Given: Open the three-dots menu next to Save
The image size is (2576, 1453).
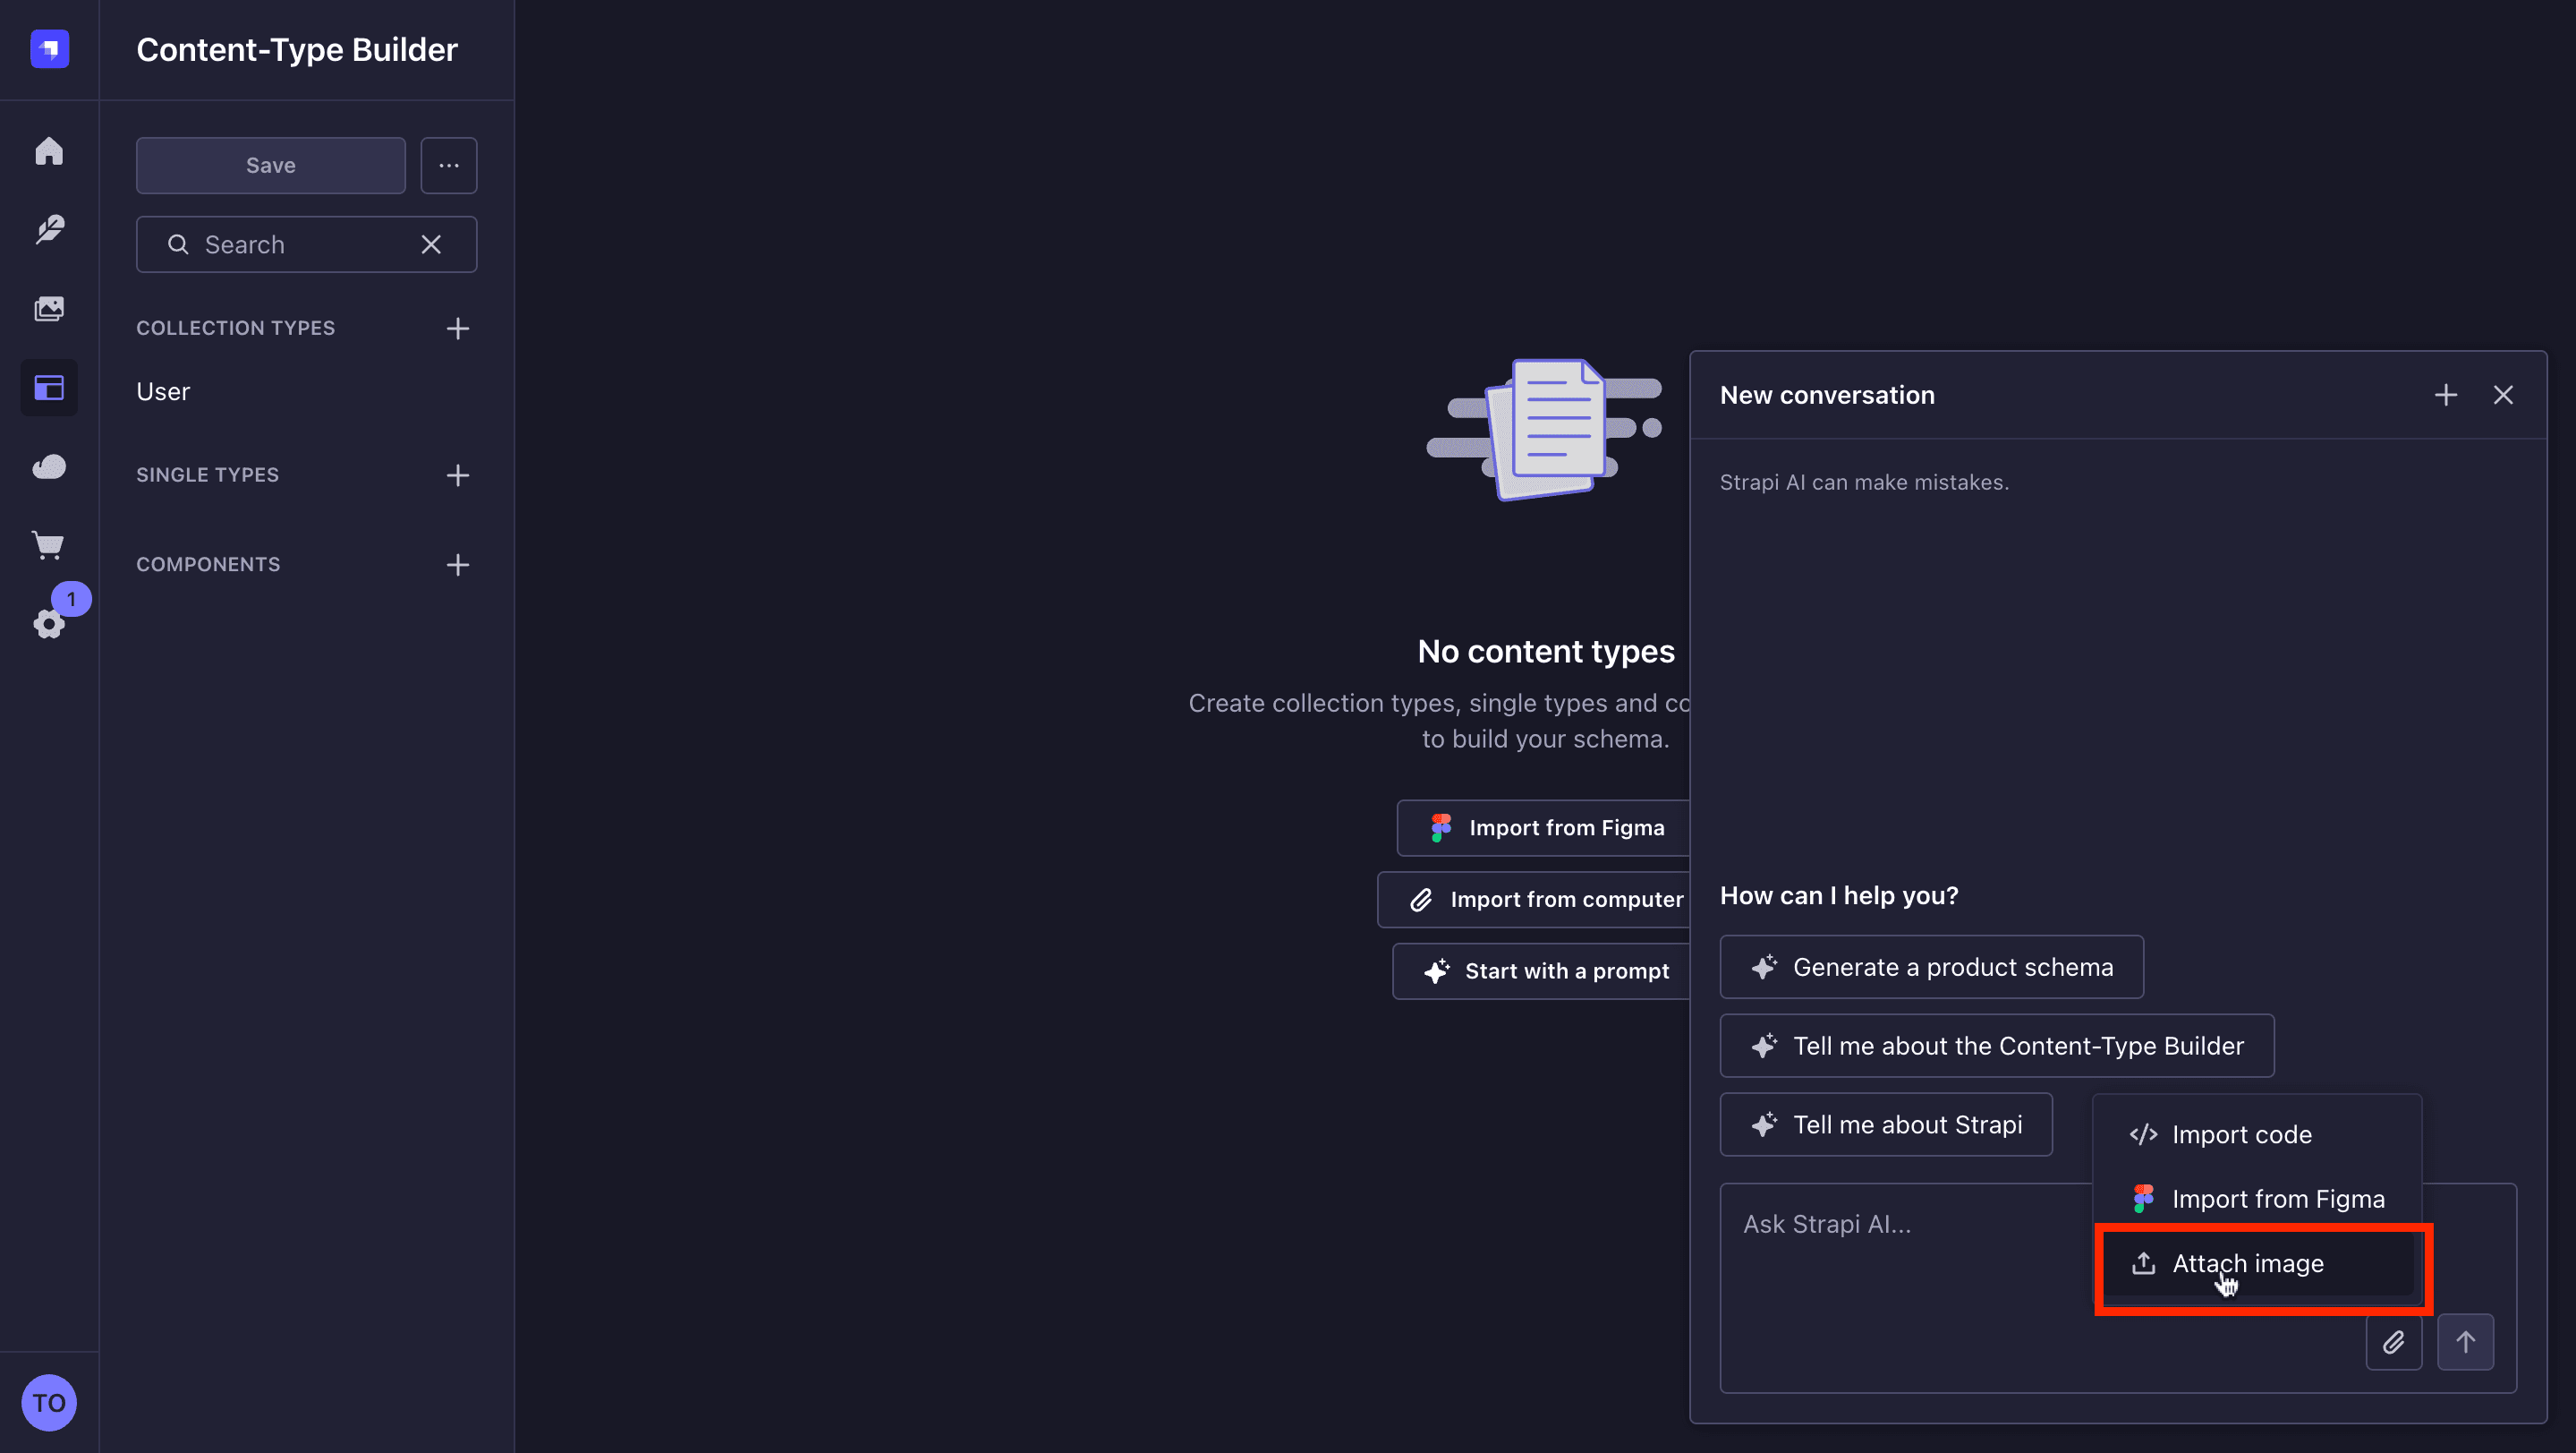Looking at the screenshot, I should 449,165.
